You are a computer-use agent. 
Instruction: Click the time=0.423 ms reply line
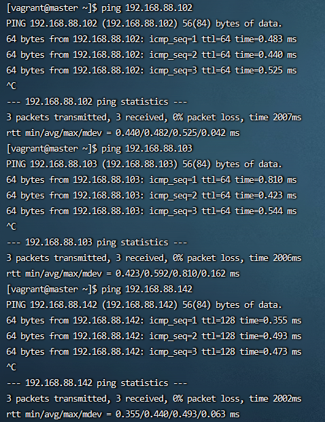[151, 196]
